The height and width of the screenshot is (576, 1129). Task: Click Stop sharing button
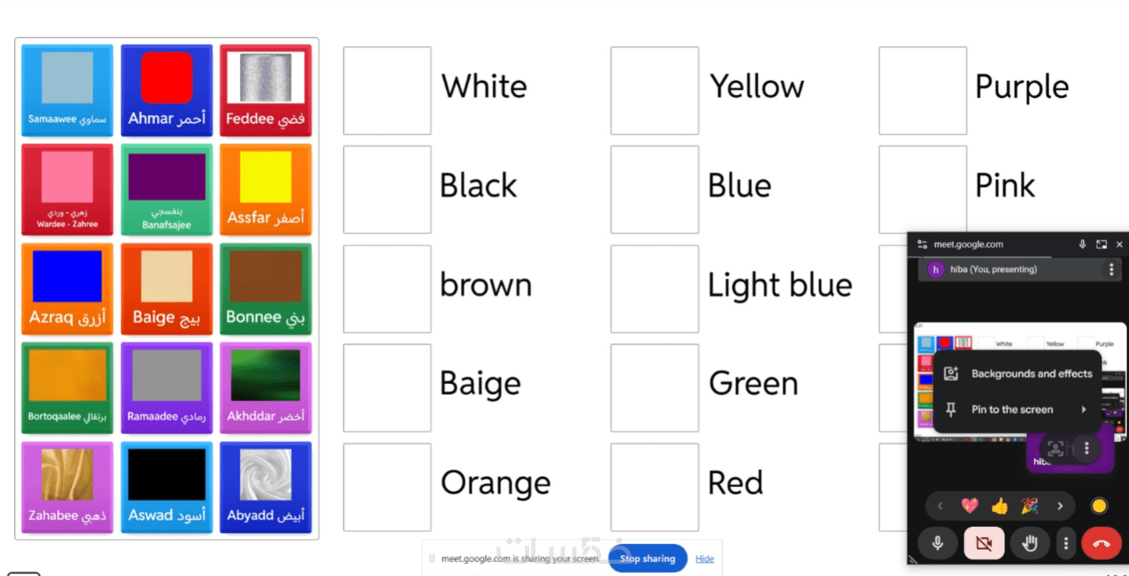pos(647,558)
